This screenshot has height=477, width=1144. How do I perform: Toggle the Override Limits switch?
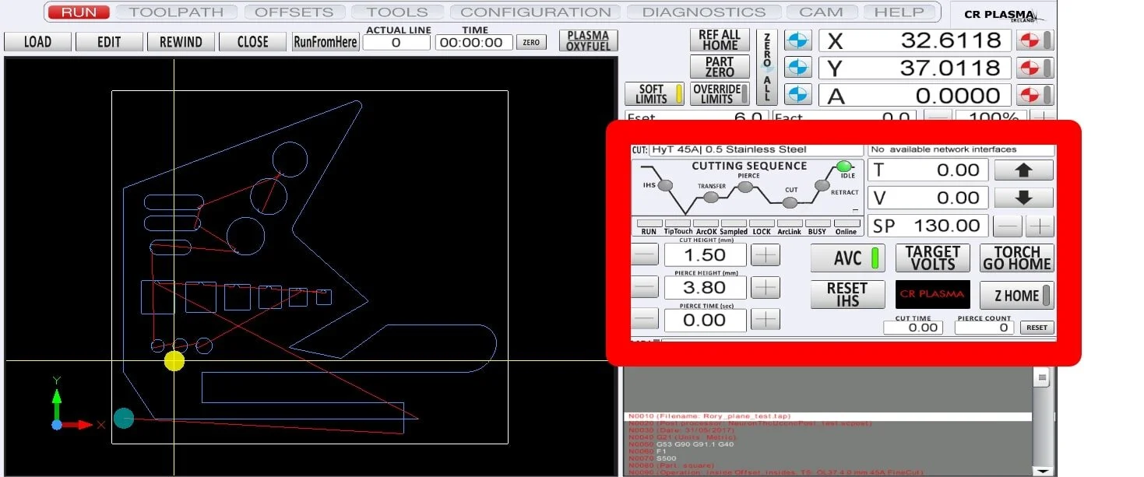(720, 94)
